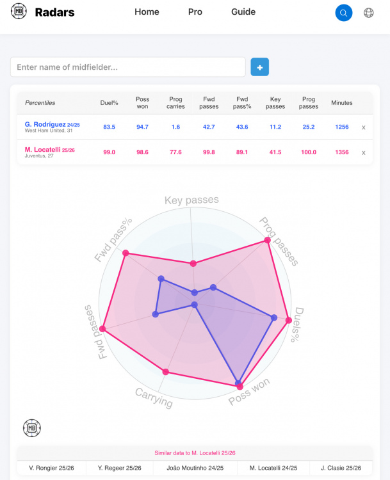390x480 pixels.
Task: Click the globe language icon
Action: (368, 13)
